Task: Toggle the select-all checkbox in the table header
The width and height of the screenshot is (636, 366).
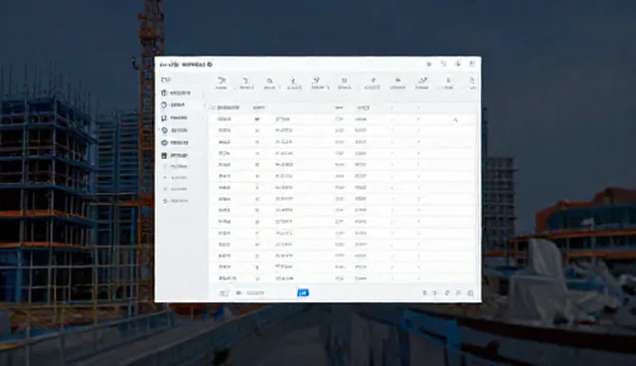Action: point(214,107)
